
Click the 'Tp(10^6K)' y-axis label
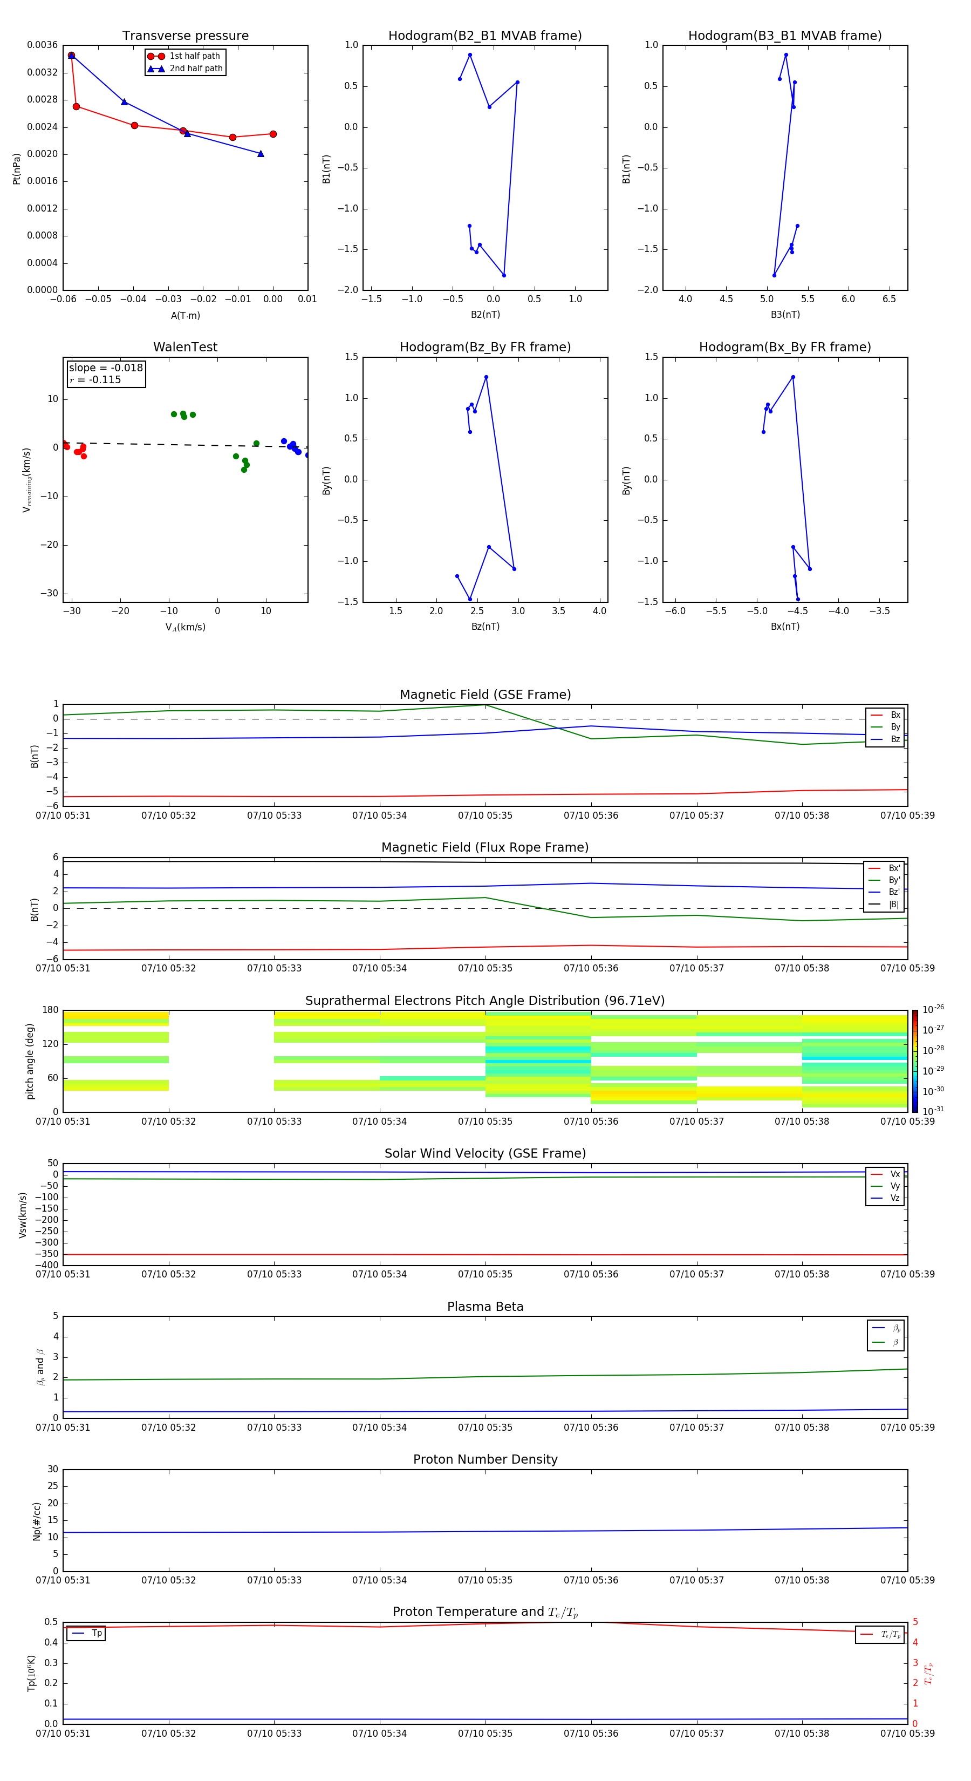(31, 1673)
